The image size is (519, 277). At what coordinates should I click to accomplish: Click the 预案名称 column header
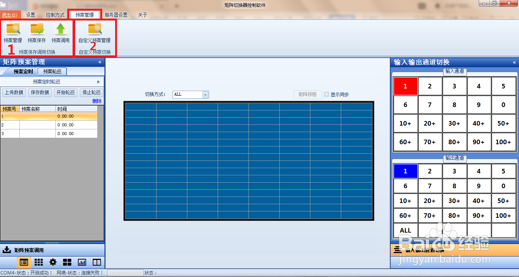38,109
